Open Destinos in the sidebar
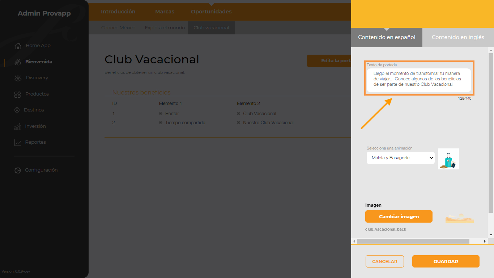The width and height of the screenshot is (494, 278). pos(34,110)
